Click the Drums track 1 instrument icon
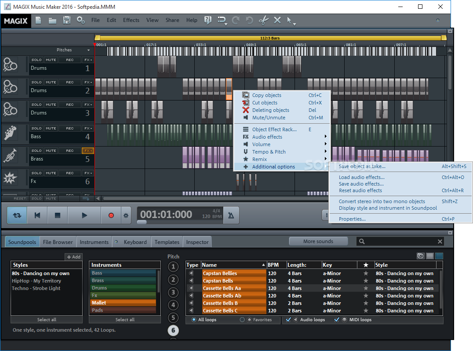473x351 pixels. tap(10, 64)
